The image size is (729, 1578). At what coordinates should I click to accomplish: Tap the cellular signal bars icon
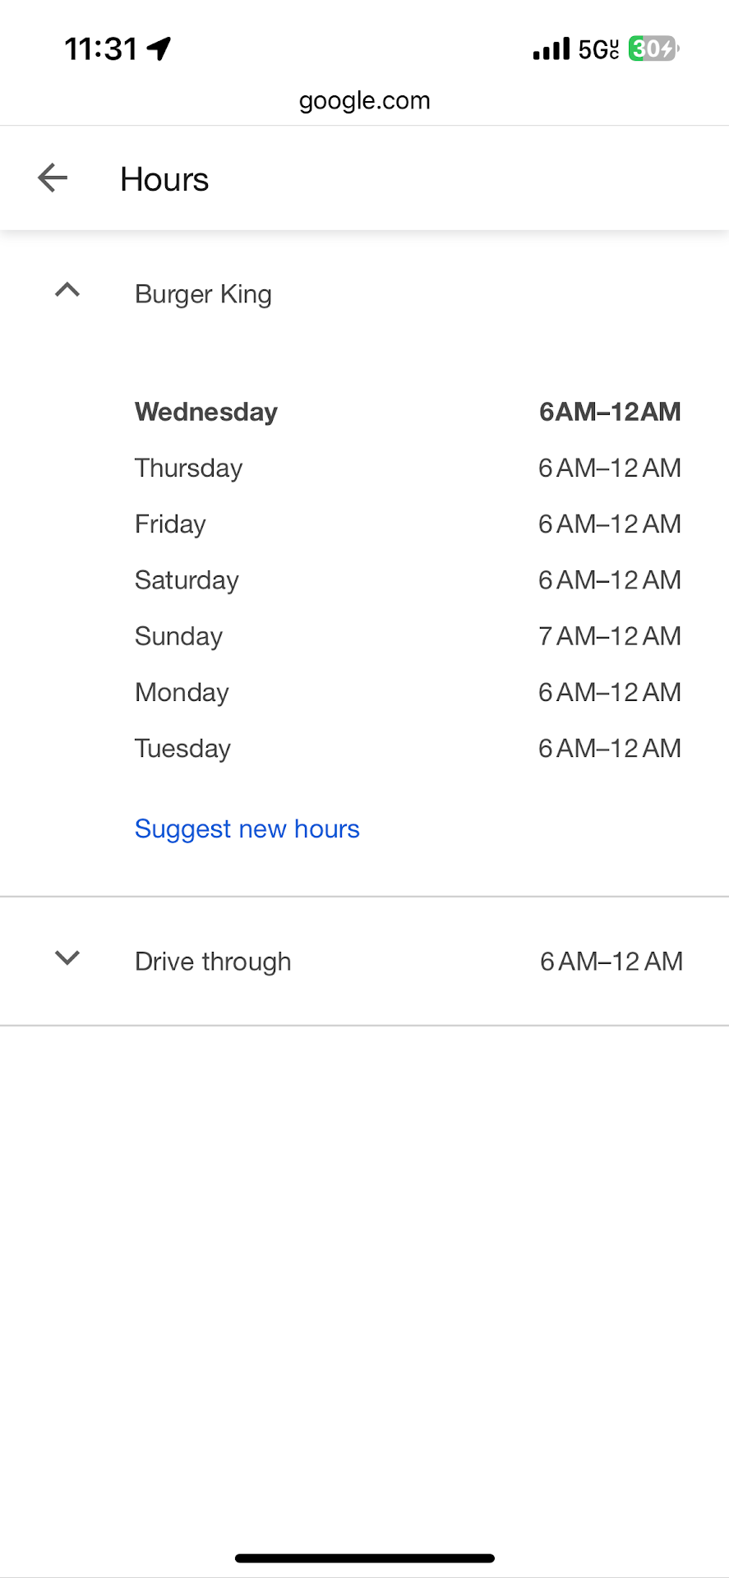(551, 49)
